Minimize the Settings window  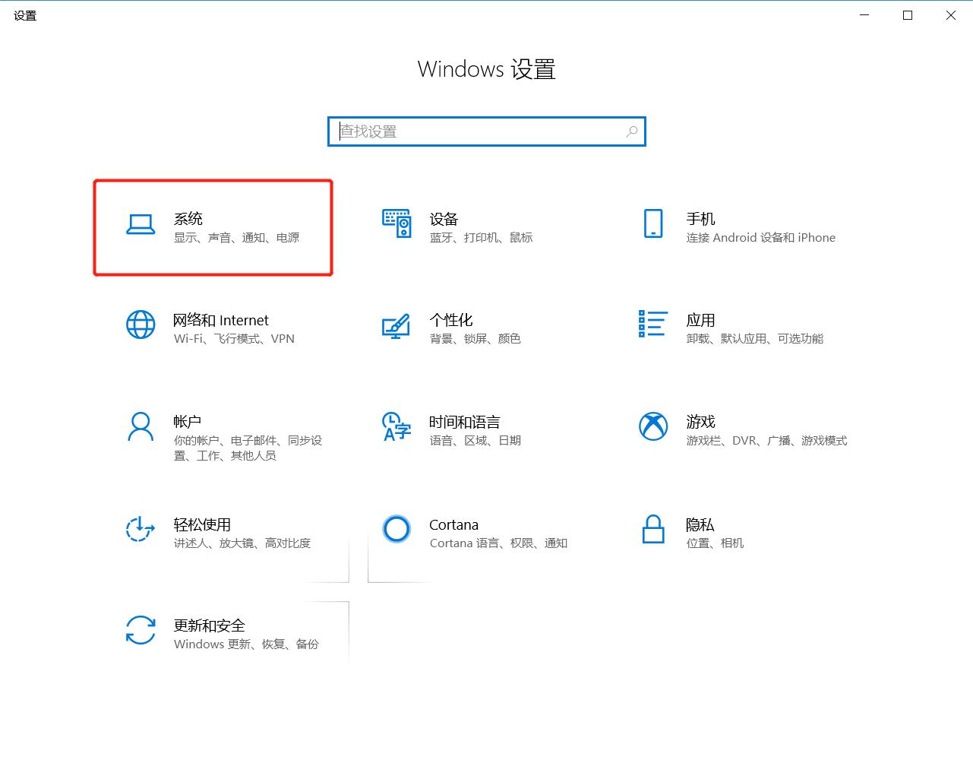click(864, 14)
